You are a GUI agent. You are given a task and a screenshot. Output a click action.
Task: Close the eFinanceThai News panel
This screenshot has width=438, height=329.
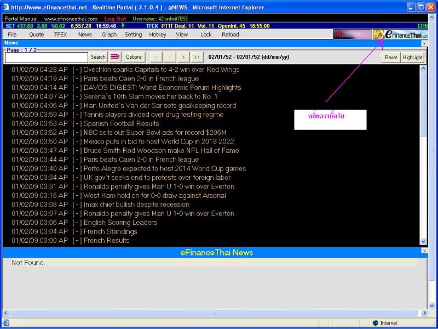point(424,251)
